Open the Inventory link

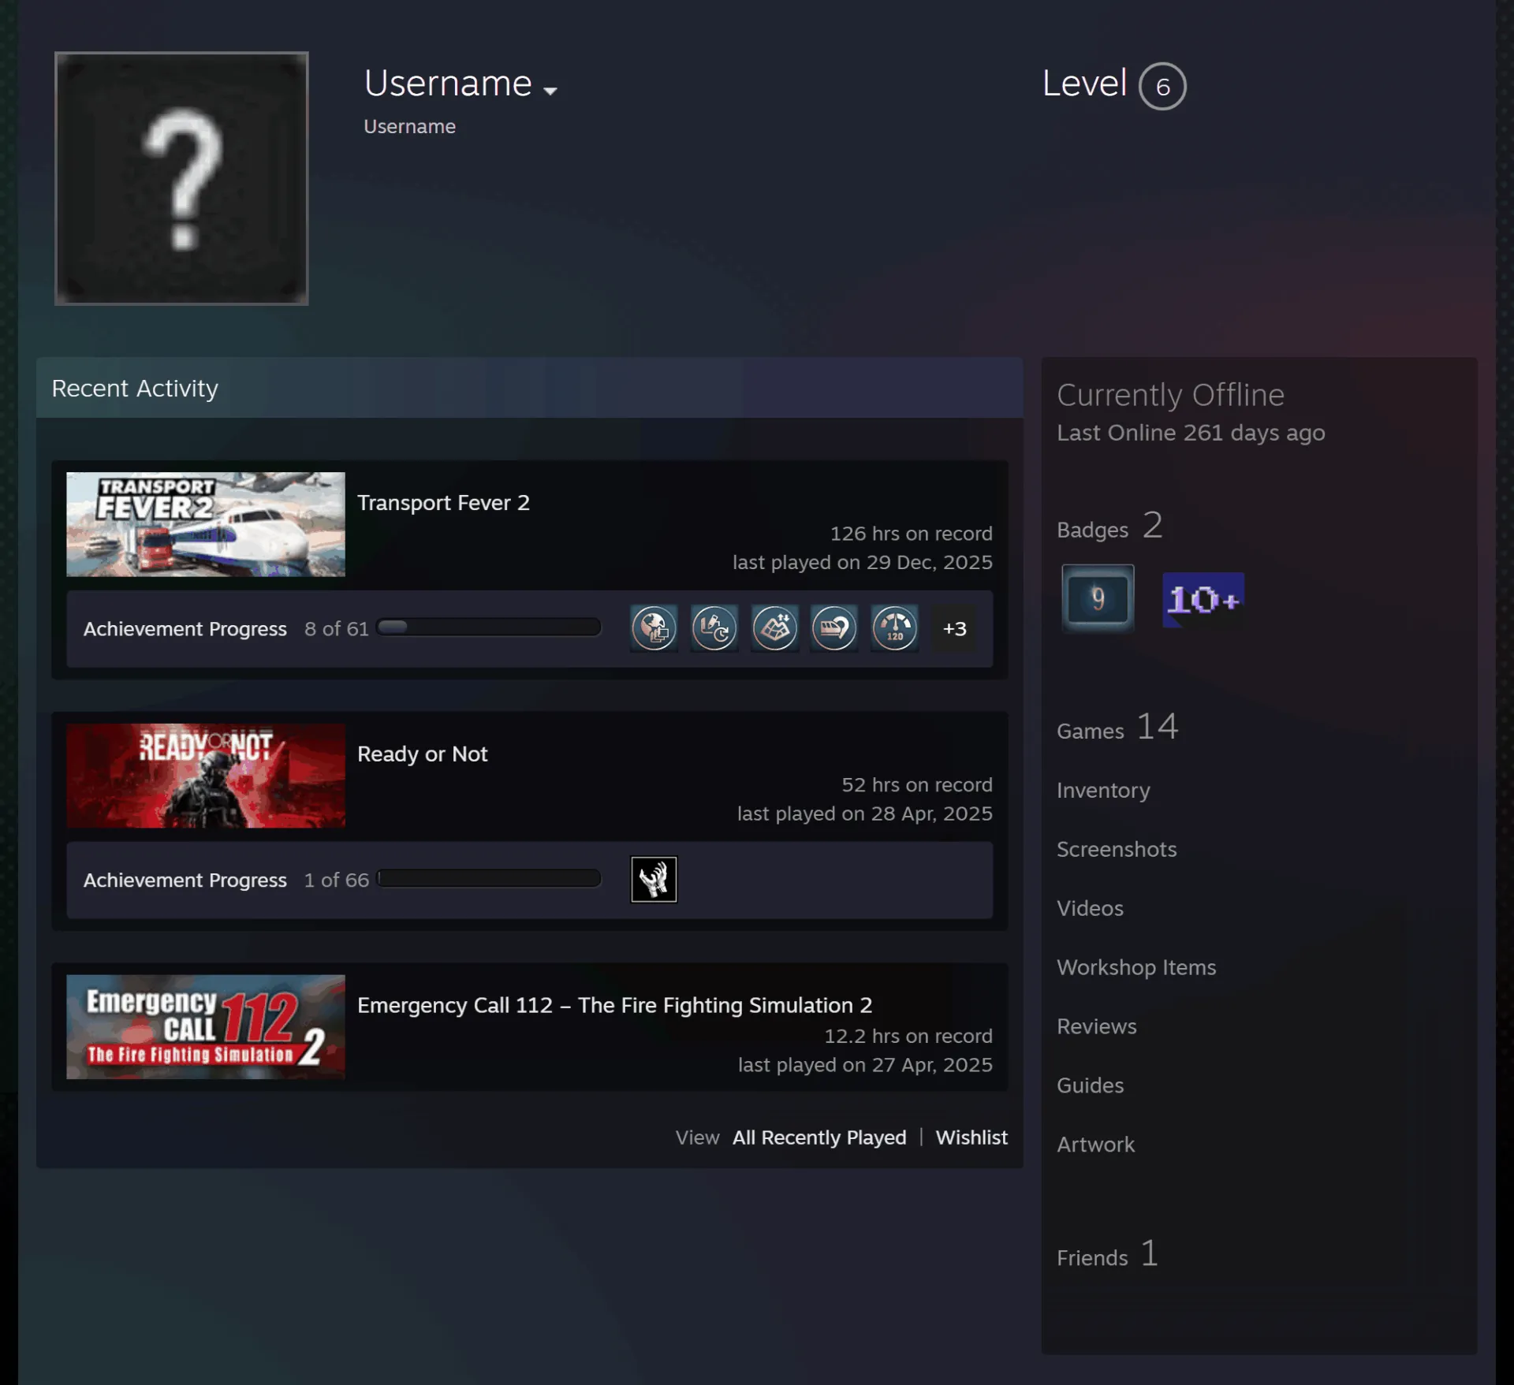[x=1103, y=791]
